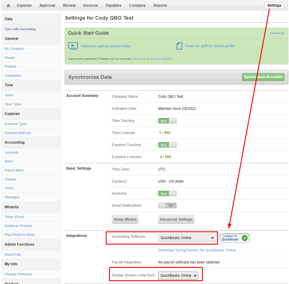289x284 pixels.
Task: Click the getting started video play icon
Action: (x=73, y=46)
